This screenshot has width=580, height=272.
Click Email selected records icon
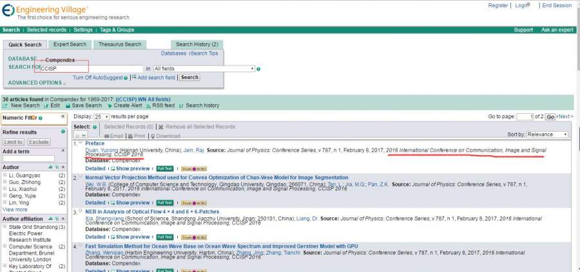pyautogui.click(x=106, y=136)
